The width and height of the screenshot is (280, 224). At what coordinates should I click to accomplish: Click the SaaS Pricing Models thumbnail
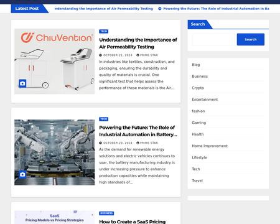[55, 217]
